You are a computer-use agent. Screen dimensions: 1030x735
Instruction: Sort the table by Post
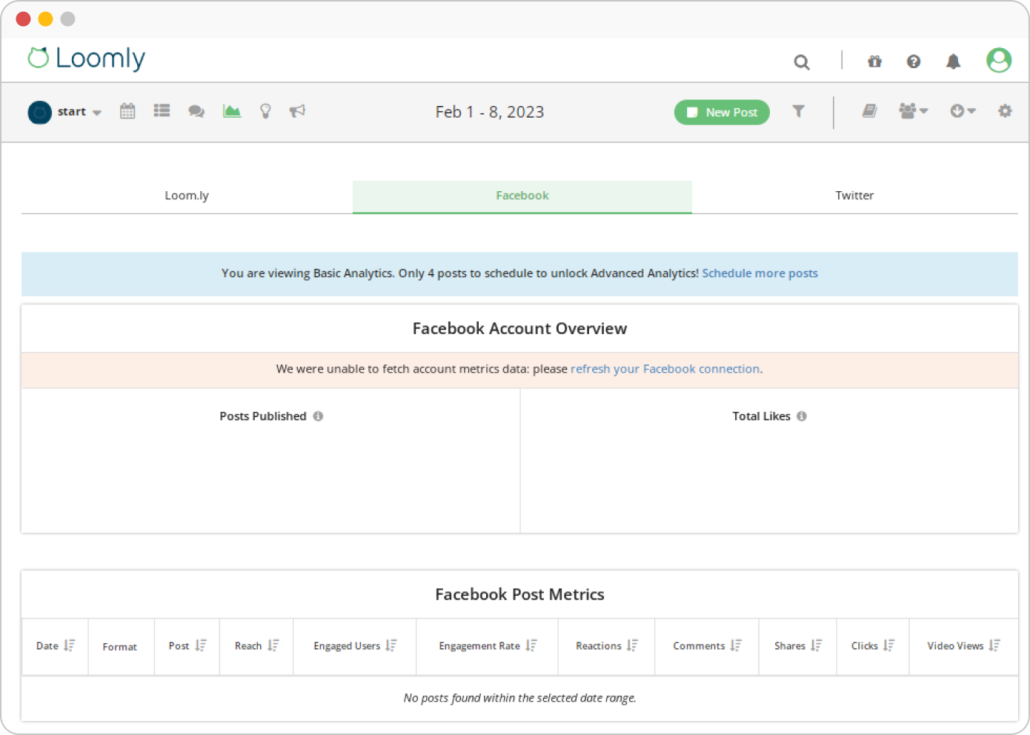coord(201,646)
